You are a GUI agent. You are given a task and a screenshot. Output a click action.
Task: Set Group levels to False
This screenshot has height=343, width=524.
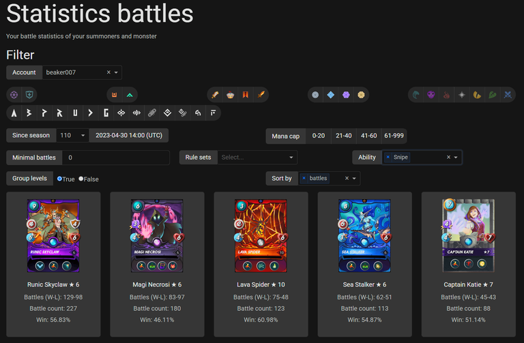[81, 179]
